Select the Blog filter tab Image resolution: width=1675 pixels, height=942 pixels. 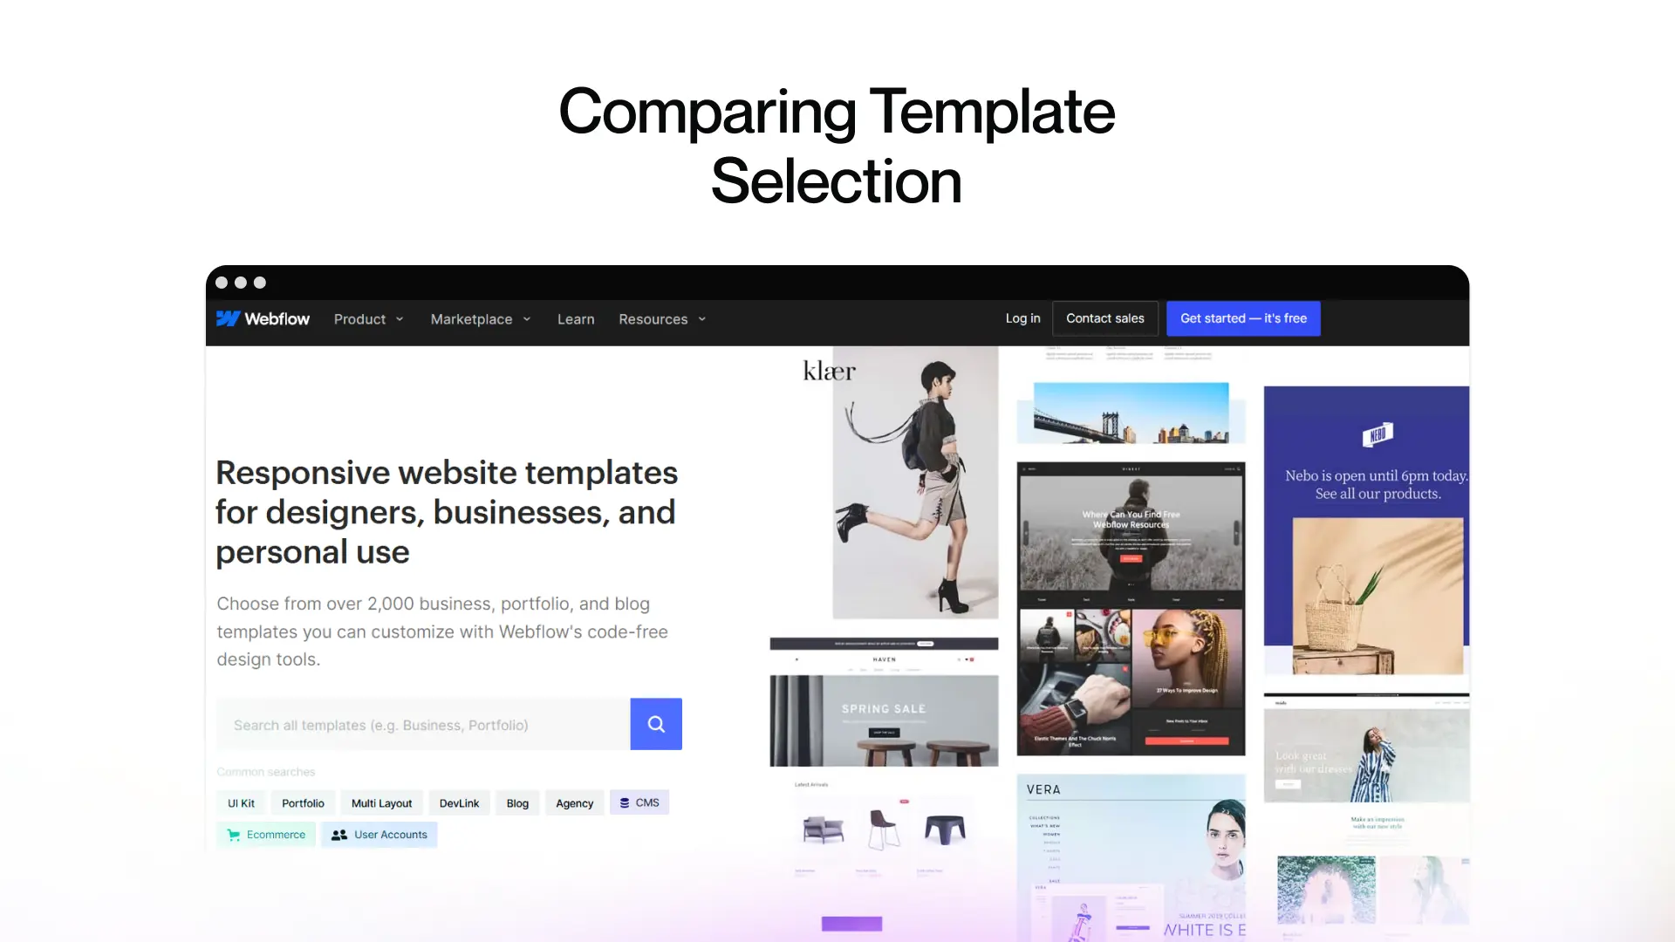pos(517,802)
